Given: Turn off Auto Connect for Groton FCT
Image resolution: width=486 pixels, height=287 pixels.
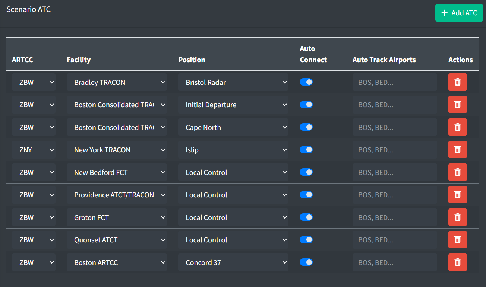Looking at the screenshot, I should click(x=306, y=217).
